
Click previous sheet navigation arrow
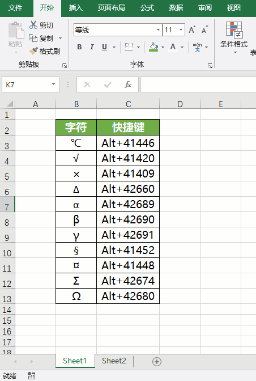(15, 361)
